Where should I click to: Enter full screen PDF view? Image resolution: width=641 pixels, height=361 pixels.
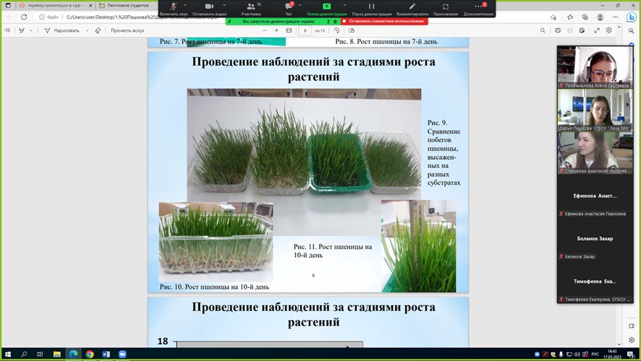[597, 30]
